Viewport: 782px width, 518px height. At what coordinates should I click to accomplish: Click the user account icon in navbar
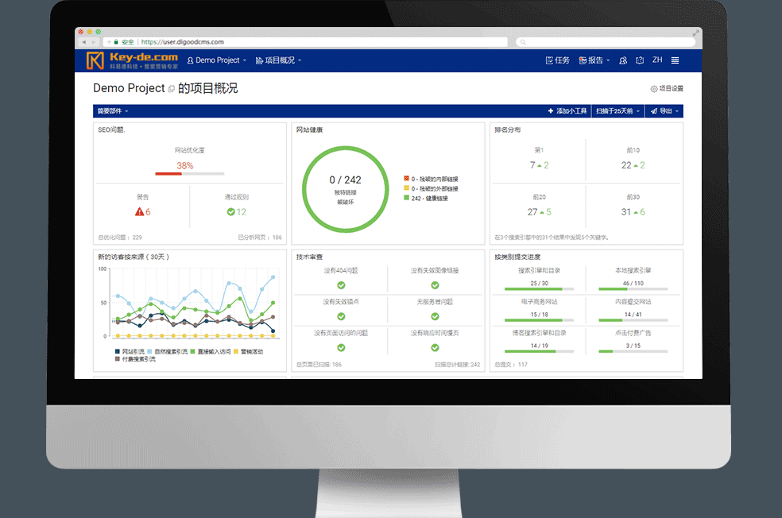coord(623,60)
